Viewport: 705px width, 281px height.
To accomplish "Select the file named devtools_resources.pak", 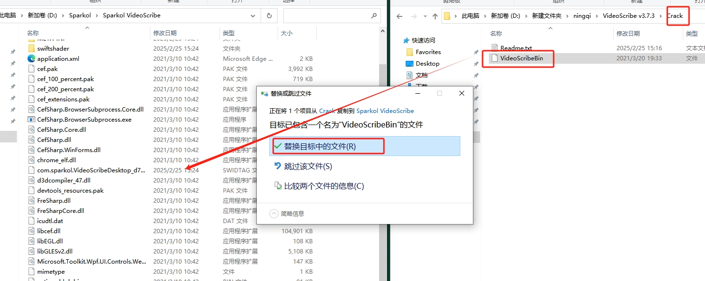I will tap(71, 190).
